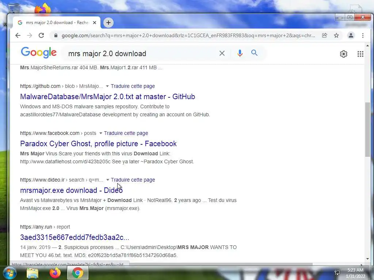The height and width of the screenshot is (280, 374).
Task: Open the taskbar clock showing 5:23 AM
Action: click(x=355, y=273)
